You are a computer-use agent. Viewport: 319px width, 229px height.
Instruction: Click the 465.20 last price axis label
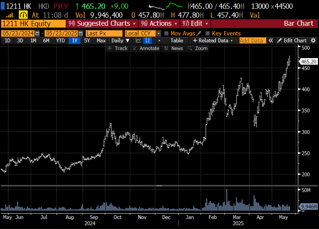point(308,62)
